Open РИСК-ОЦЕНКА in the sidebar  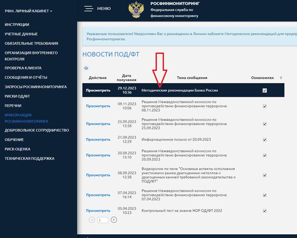[x=18, y=149]
